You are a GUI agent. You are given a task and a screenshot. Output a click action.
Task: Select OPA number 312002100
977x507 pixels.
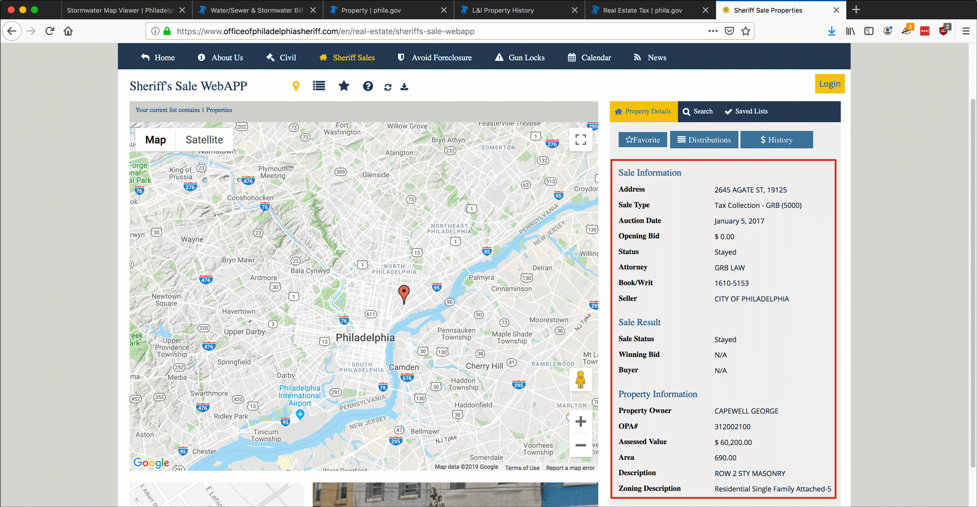(x=732, y=427)
